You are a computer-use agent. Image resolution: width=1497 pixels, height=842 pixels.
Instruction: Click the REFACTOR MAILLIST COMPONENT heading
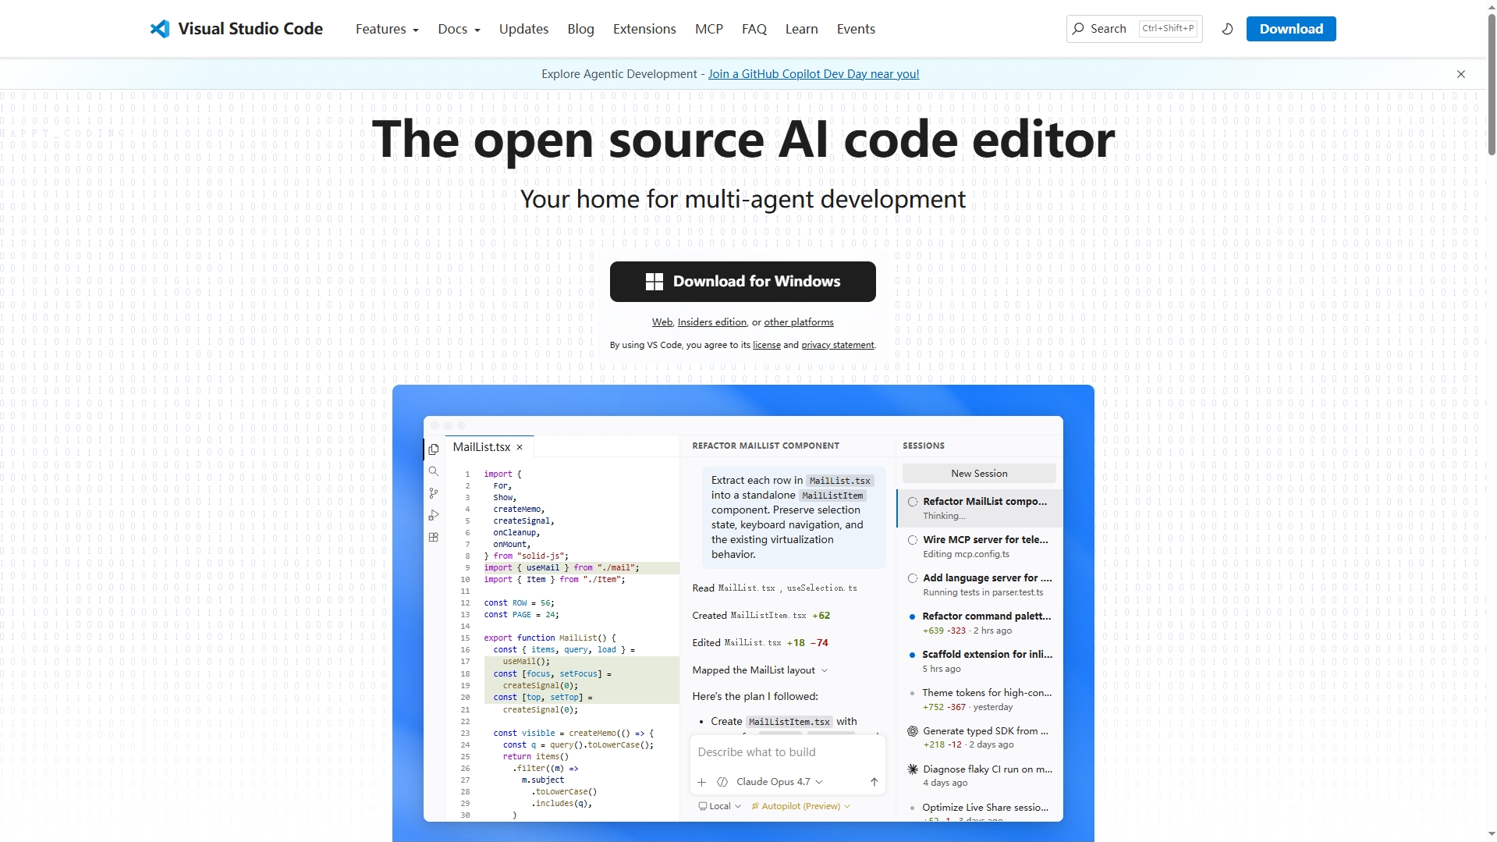click(x=765, y=446)
